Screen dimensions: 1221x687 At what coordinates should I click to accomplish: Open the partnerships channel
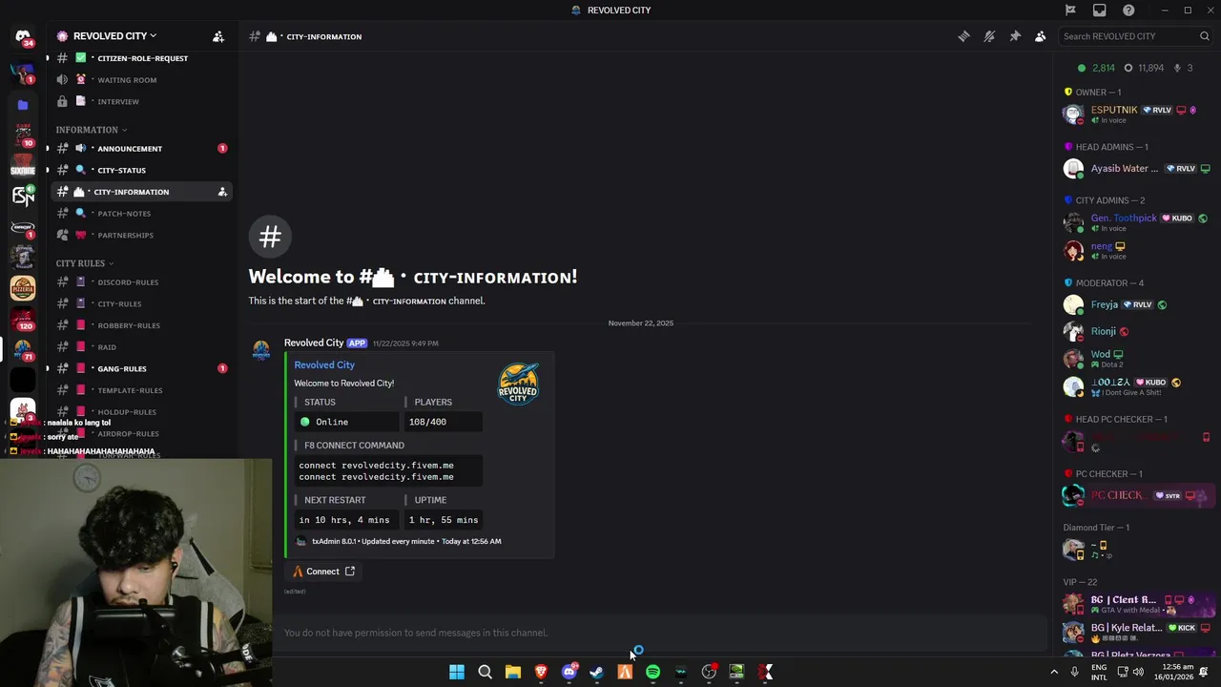click(x=139, y=235)
